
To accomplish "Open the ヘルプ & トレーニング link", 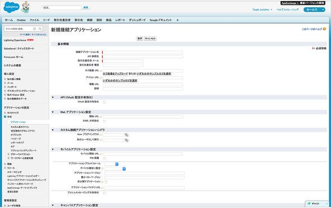I will 287,10.
